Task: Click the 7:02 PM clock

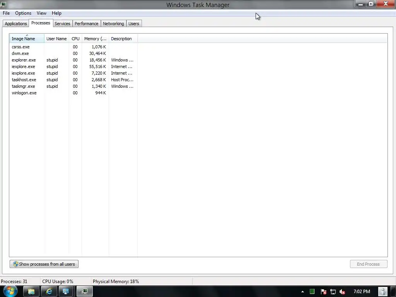Action: point(362,292)
